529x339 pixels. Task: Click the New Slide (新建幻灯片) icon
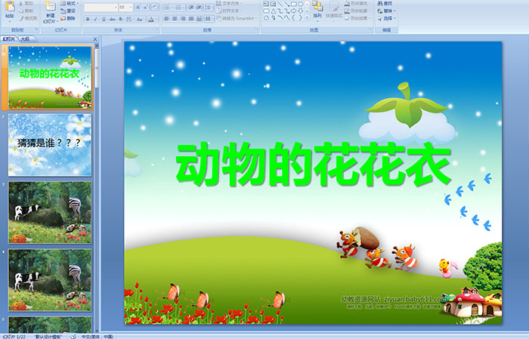pos(51,7)
